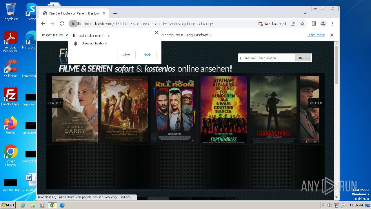Click the share page icon
This screenshot has width=371, height=209.
[x=293, y=24]
